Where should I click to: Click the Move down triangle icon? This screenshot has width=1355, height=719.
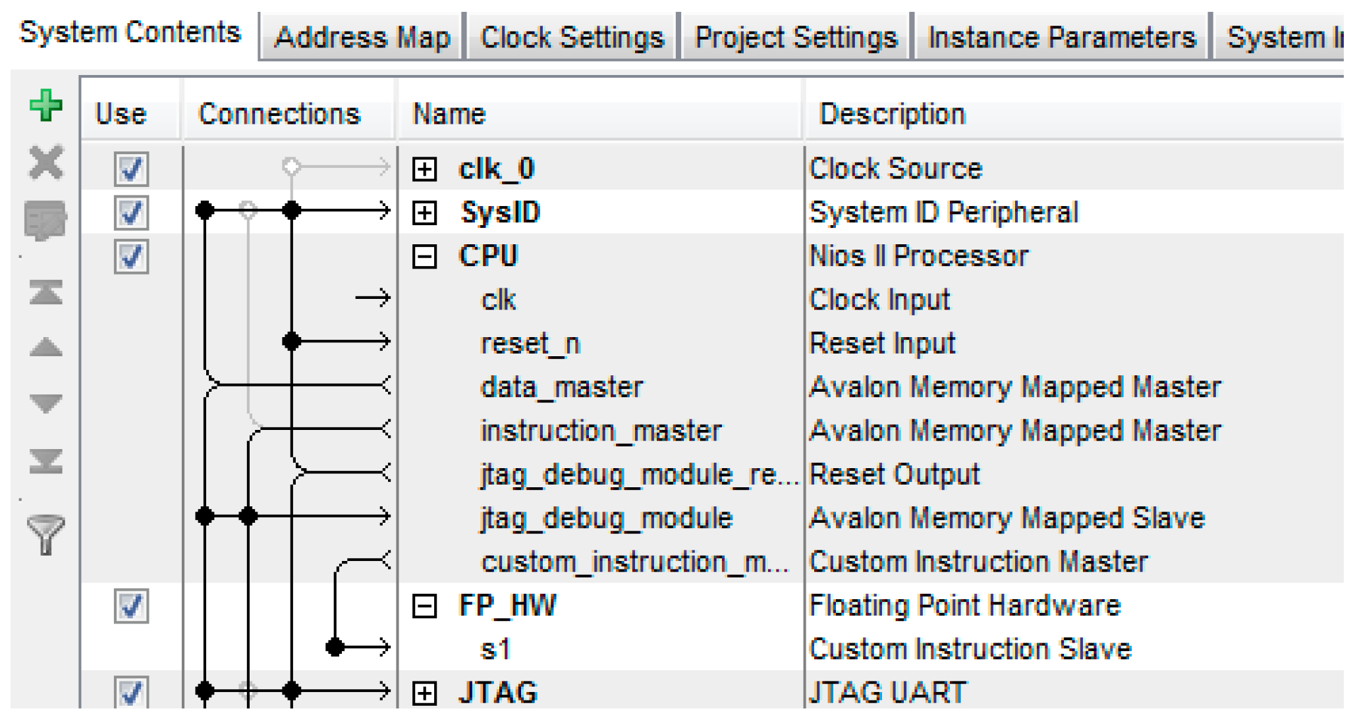tap(45, 403)
